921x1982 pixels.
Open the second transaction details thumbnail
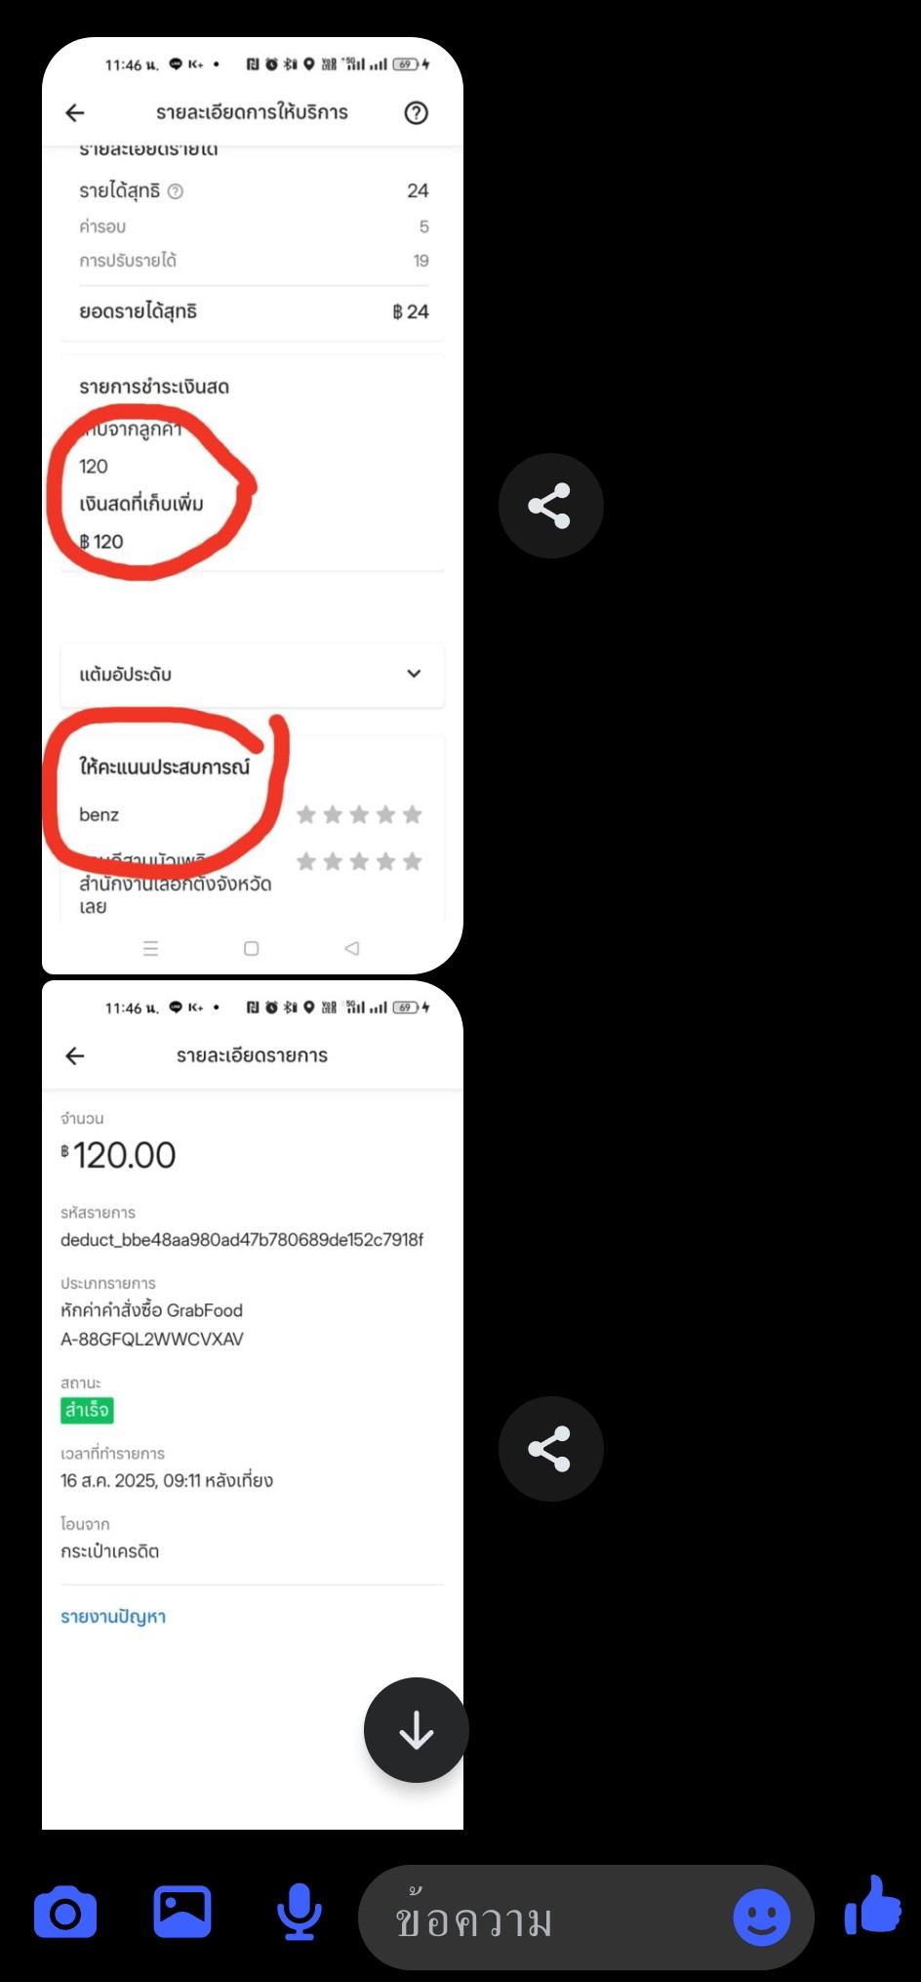(x=252, y=1405)
